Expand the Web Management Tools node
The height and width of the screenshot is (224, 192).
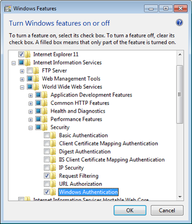point(22,79)
